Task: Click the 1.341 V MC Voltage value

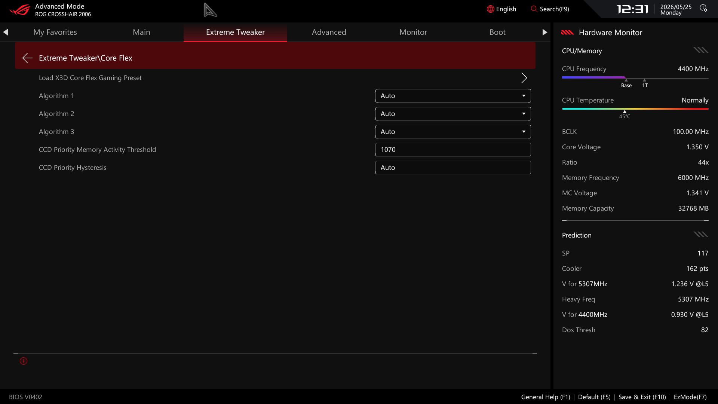Action: [x=697, y=193]
